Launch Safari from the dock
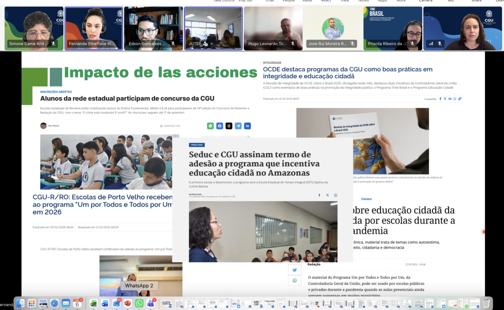Viewport: 504px width, 310px height. tap(54, 303)
